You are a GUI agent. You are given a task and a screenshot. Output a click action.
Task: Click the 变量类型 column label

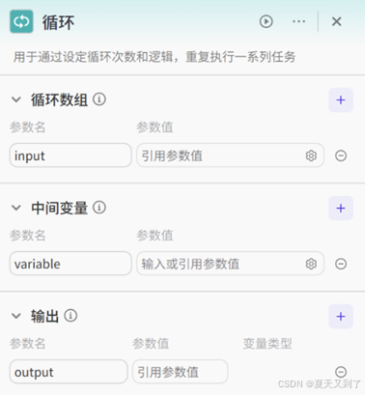[267, 344]
